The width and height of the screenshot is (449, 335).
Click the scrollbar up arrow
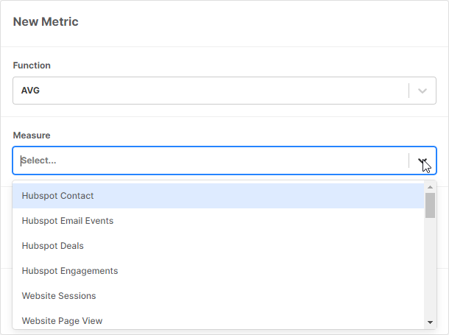(x=430, y=188)
